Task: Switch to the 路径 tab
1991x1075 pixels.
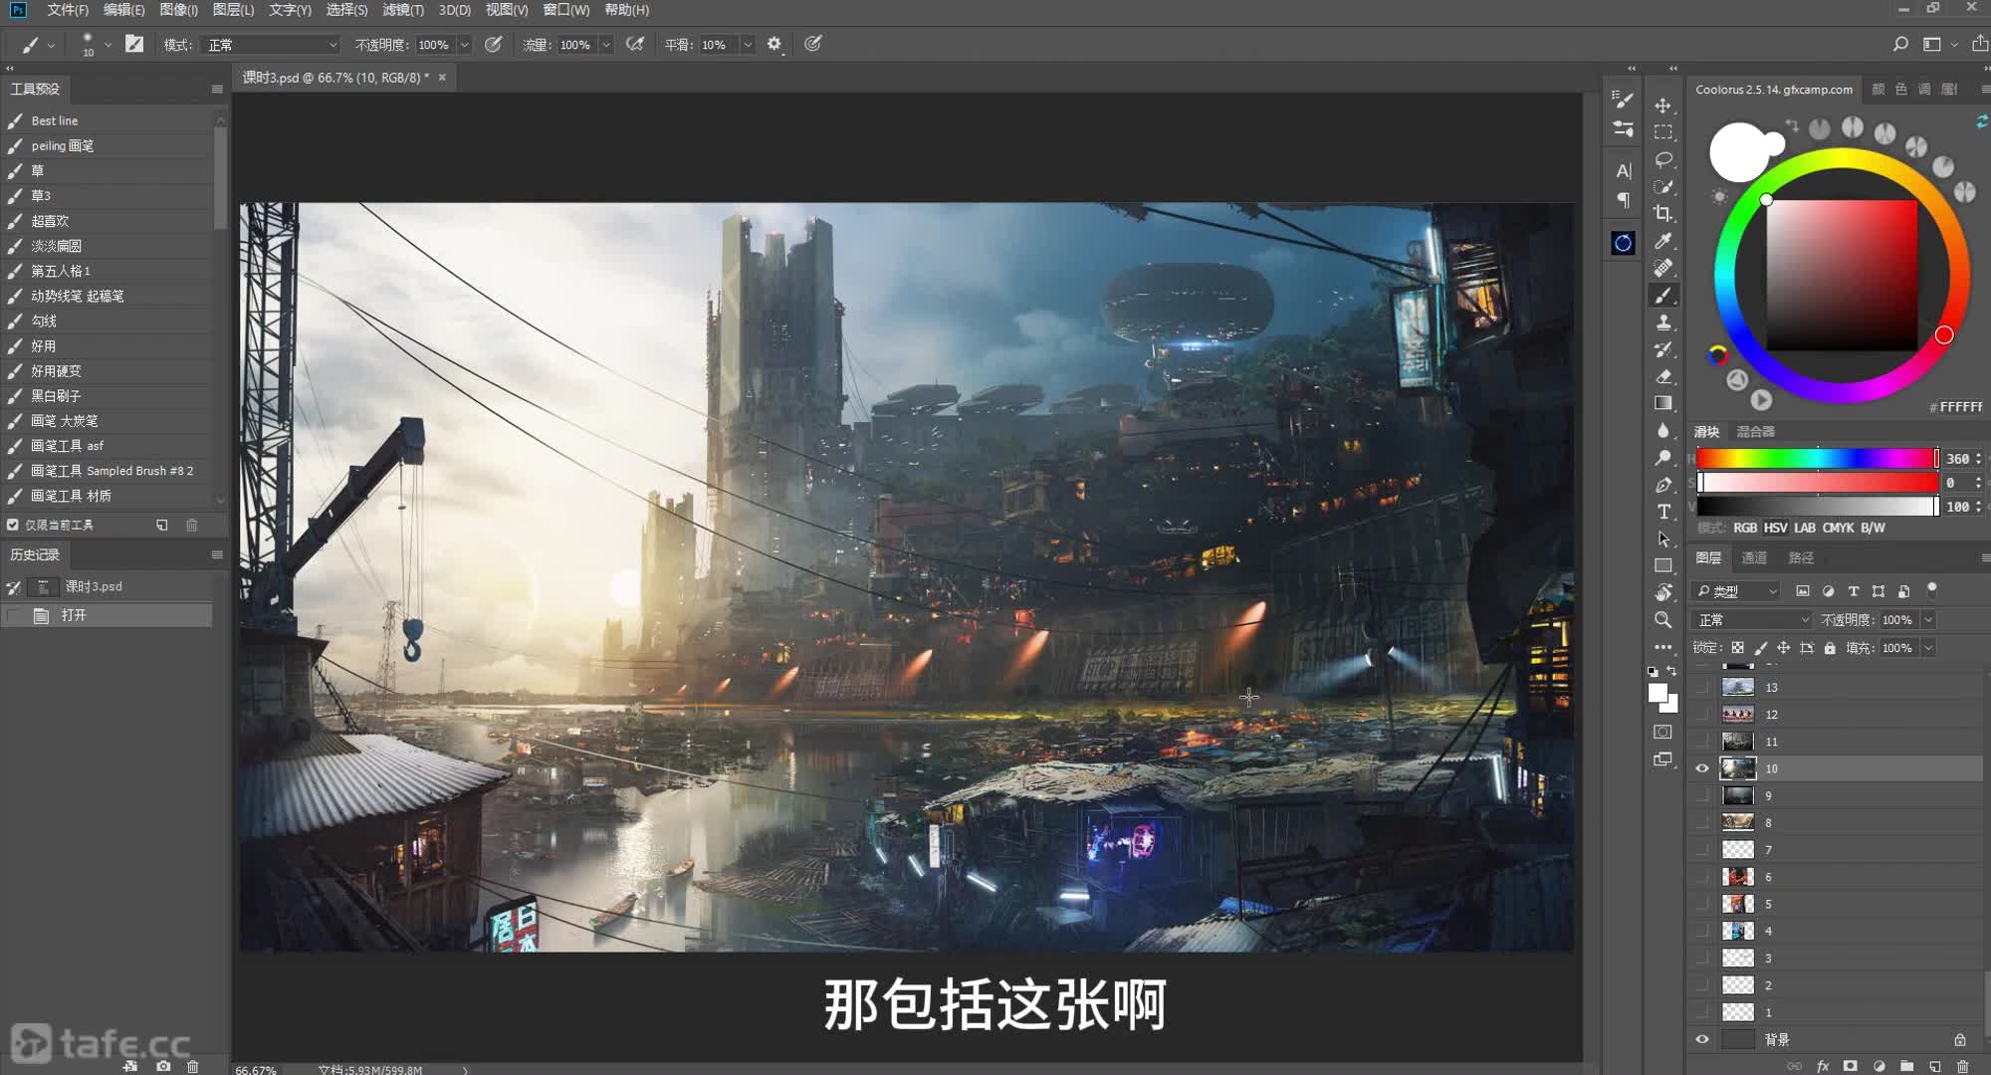Action: [1801, 557]
